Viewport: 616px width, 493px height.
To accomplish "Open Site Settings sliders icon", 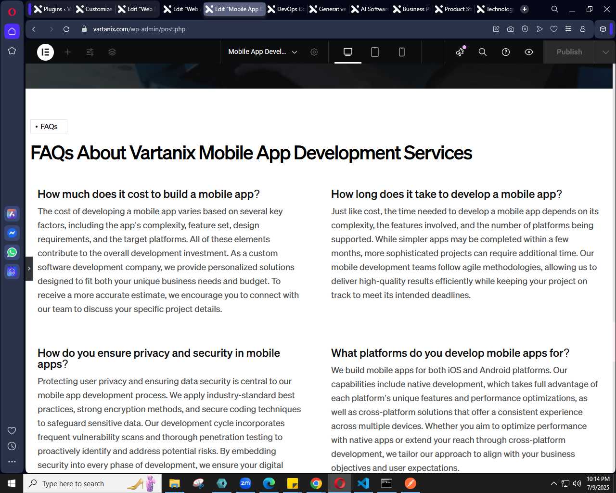I will pyautogui.click(x=90, y=52).
